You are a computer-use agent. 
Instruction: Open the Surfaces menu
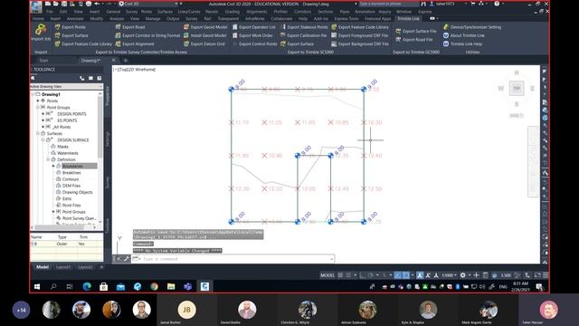[x=165, y=12]
